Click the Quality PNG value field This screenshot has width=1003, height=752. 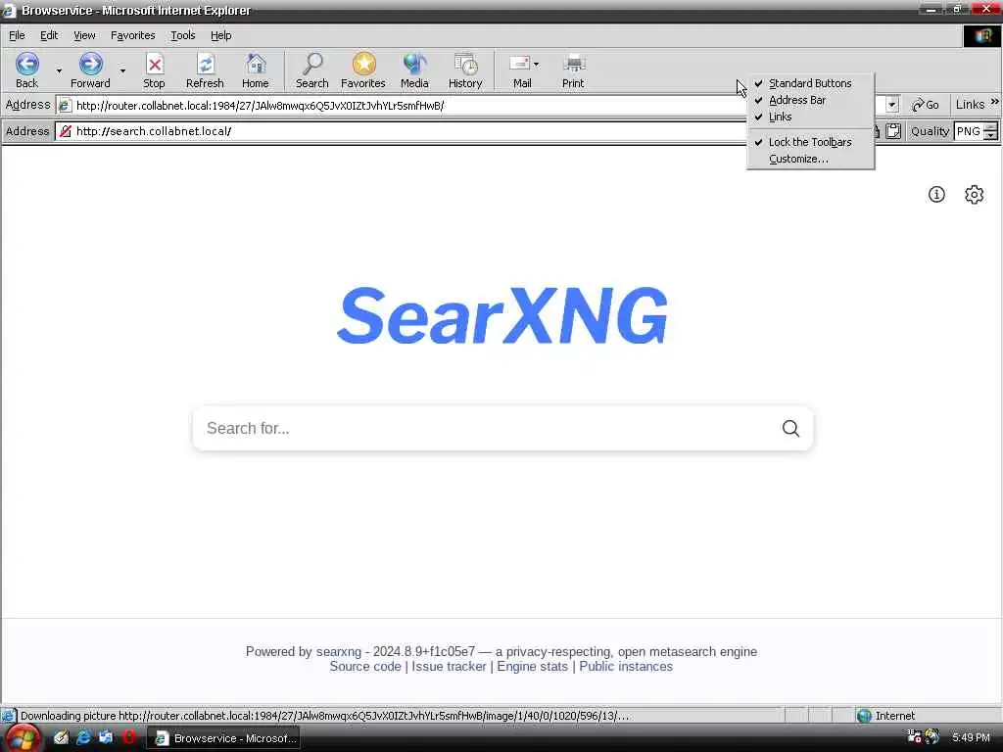(969, 131)
